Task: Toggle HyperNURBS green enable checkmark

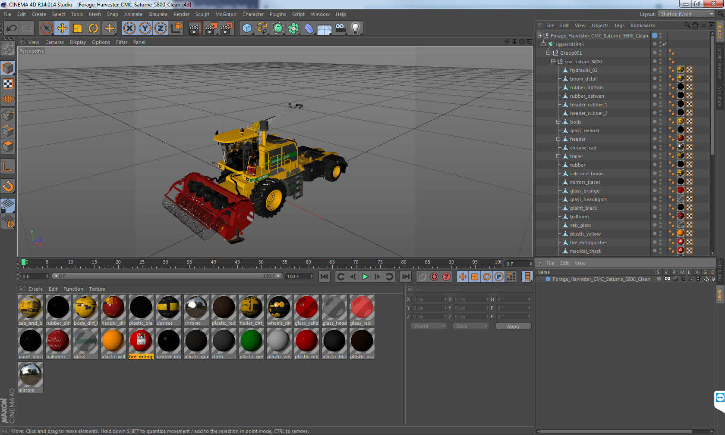Action: coord(665,44)
